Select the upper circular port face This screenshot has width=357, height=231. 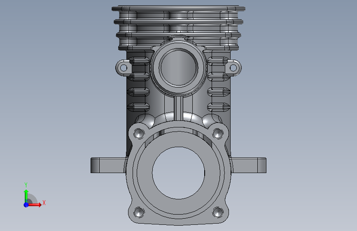pos(179,67)
